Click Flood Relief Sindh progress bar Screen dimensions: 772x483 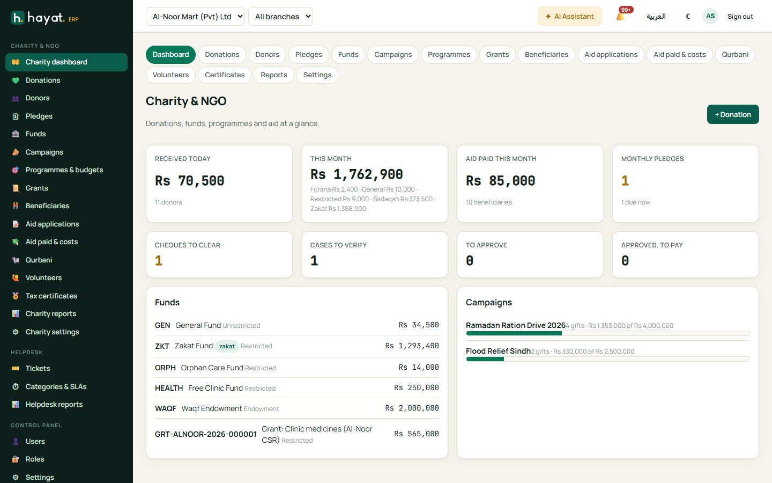tap(607, 359)
